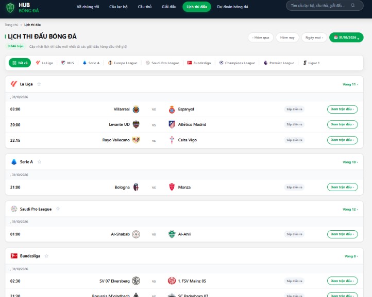Image resolution: width=372 pixels, height=297 pixels.
Task: View Al-Shabab vs Al-Ahli match details
Action: coord(342,234)
